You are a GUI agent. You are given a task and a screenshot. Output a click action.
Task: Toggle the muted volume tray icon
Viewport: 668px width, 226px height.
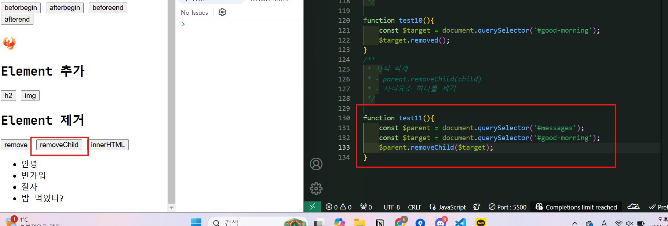coord(630,223)
